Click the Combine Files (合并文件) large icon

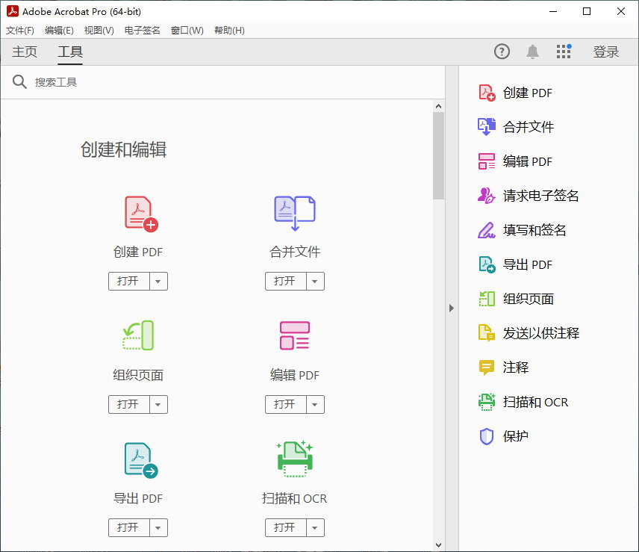click(x=294, y=213)
